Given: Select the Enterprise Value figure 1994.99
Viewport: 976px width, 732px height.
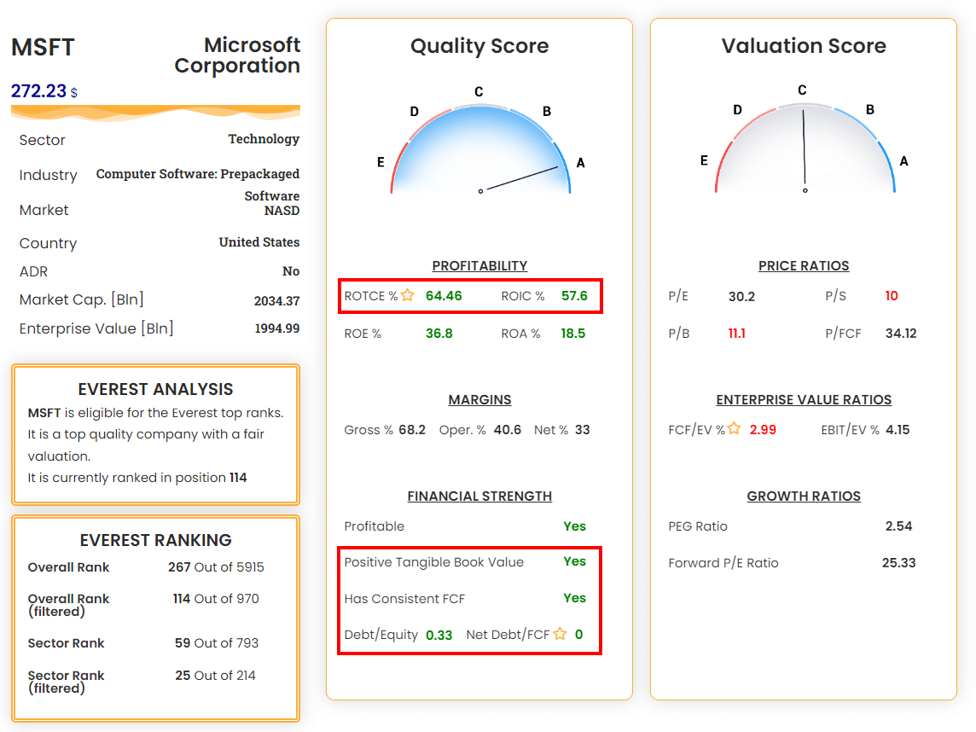Looking at the screenshot, I should pyautogui.click(x=277, y=328).
